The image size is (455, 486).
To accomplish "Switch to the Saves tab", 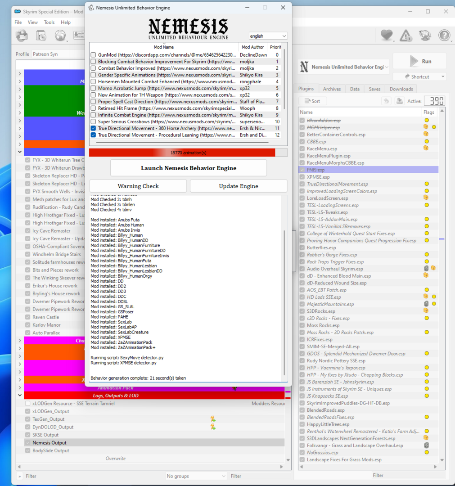I will tap(374, 89).
